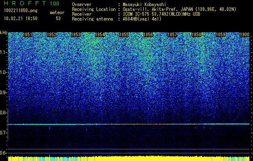Click the 1856 time marker
Screen dimensions: 253x161
[x=148, y=35]
